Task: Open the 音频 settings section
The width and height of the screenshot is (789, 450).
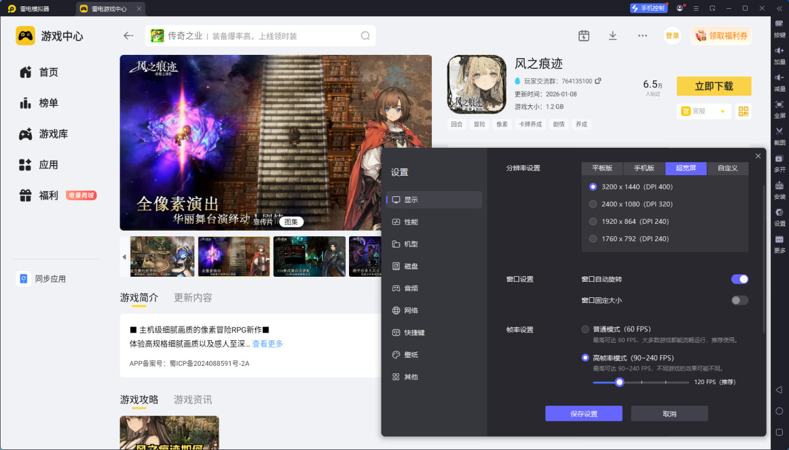Action: tap(434, 289)
